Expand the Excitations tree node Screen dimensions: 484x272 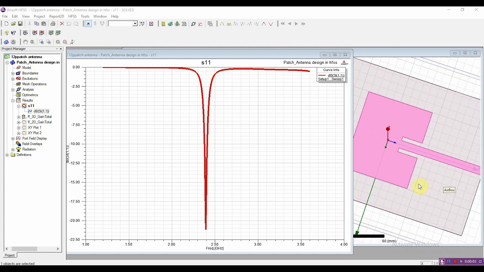(13, 79)
